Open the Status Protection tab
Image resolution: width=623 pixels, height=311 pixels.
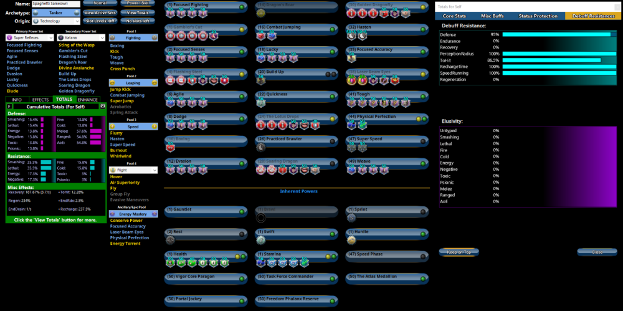pos(533,16)
